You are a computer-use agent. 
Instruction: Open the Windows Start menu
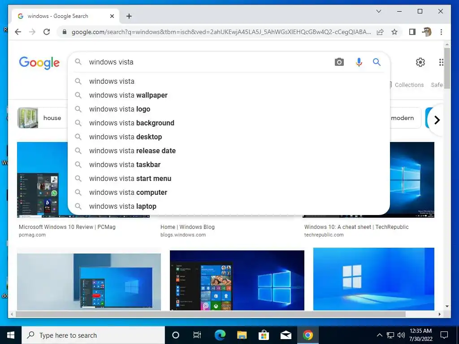[x=11, y=335]
